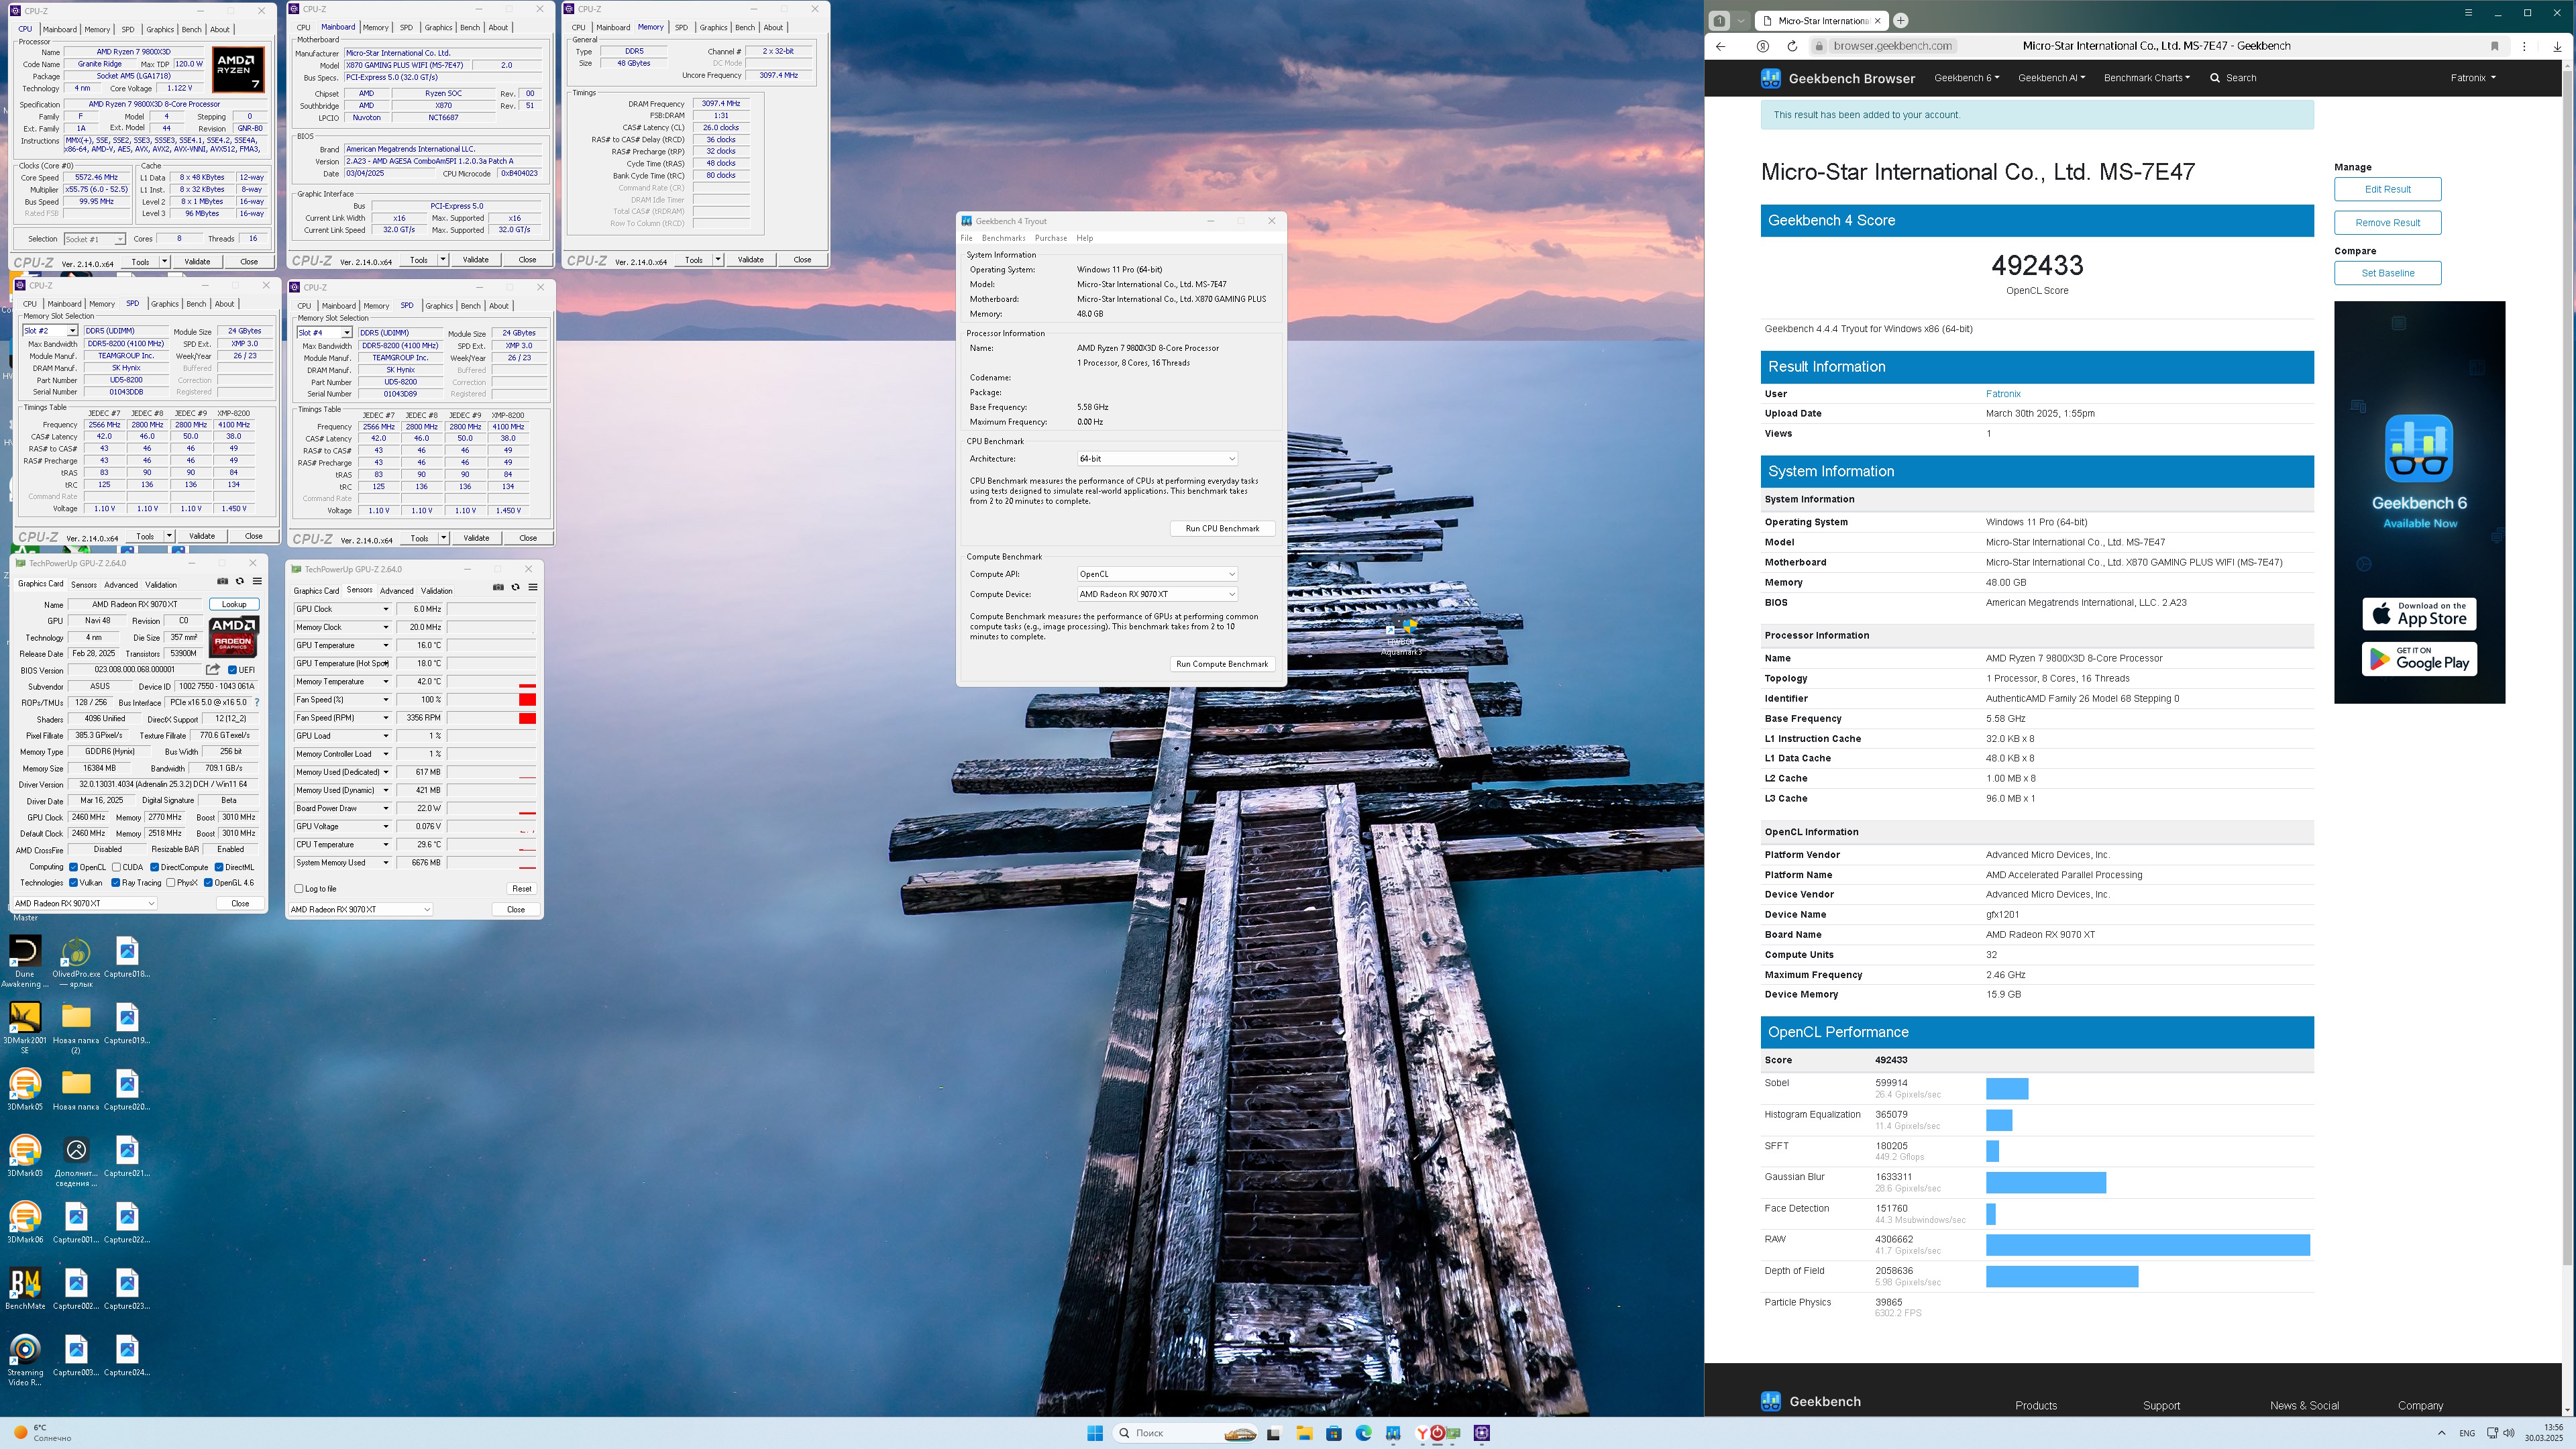
Task: Click the BIOS export share icon
Action: [x=213, y=669]
